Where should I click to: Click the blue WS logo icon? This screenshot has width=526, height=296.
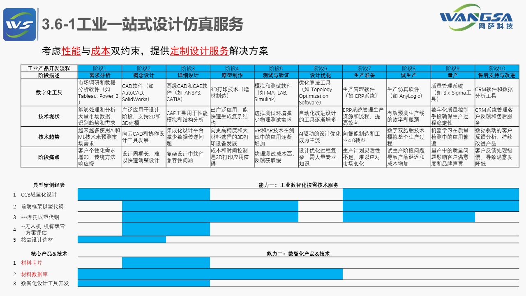19,25
